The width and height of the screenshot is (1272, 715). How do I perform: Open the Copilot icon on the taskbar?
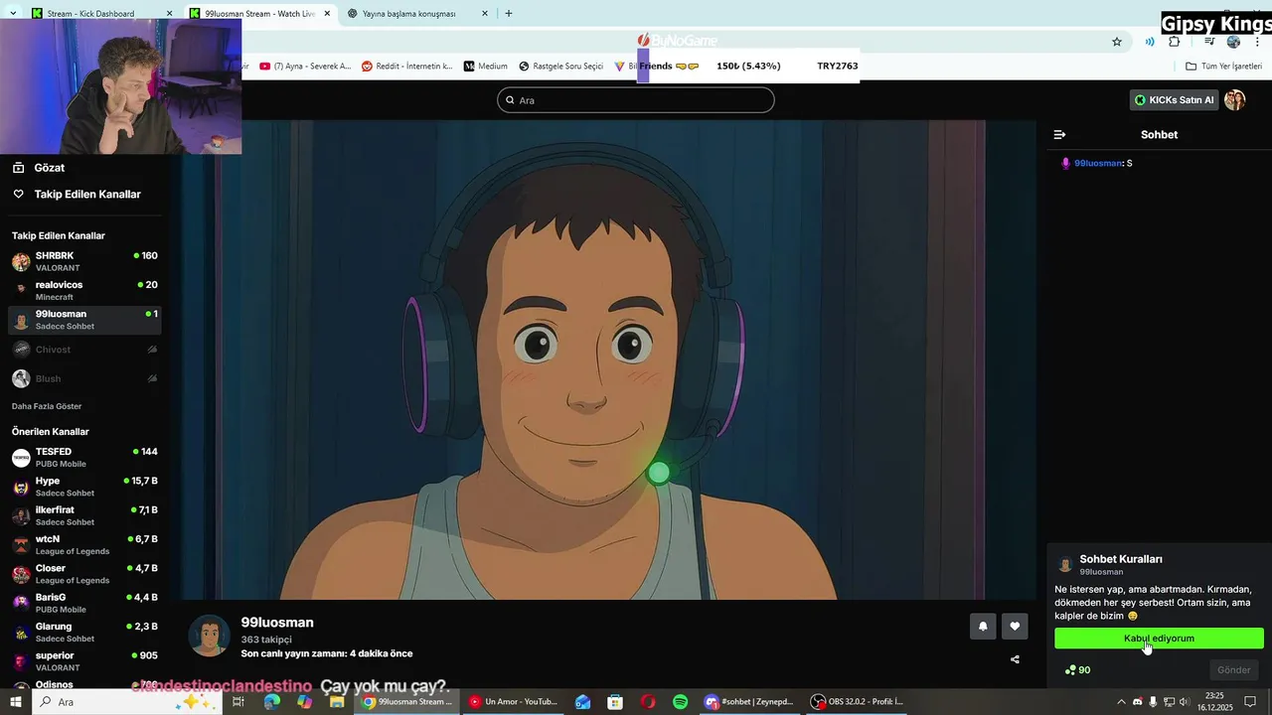(x=304, y=702)
